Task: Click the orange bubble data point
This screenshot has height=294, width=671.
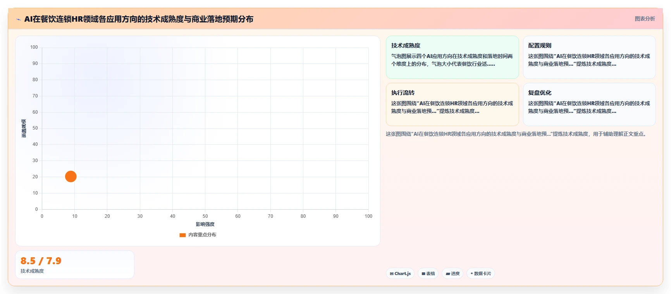Action: (x=71, y=176)
